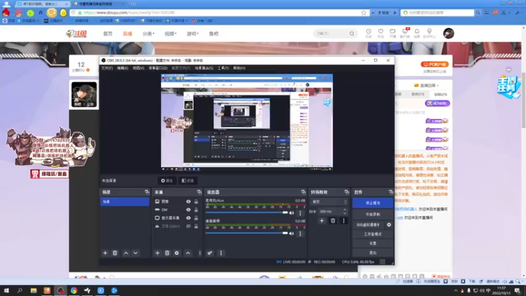526x296 pixels.
Task: Adjust the 麦克风/Aux volume slider
Action: (247, 212)
